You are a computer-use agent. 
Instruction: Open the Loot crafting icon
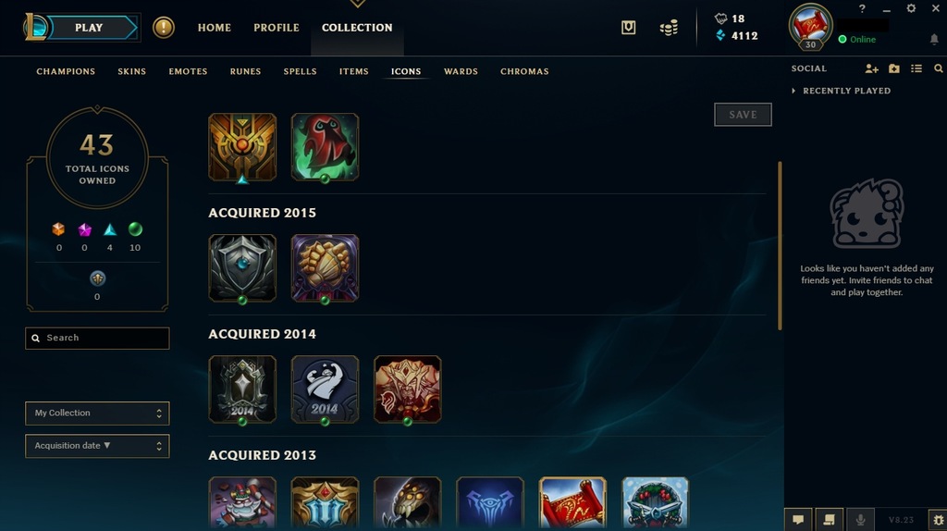click(x=628, y=27)
